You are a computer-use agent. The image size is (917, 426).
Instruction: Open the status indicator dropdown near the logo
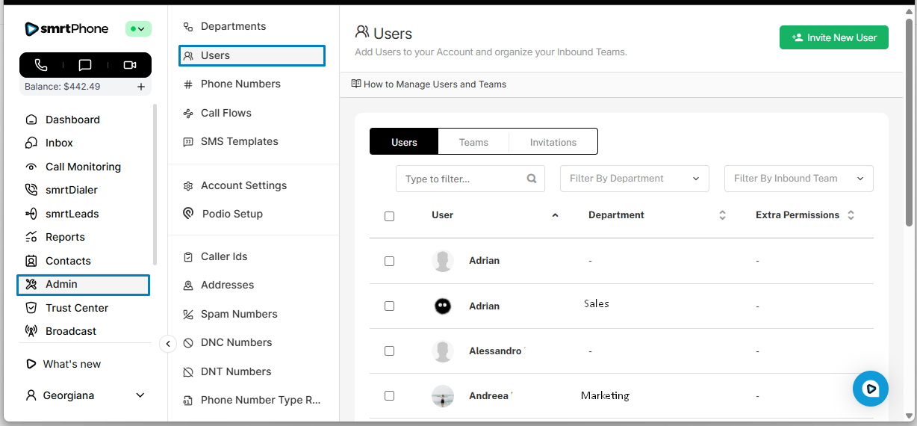(x=138, y=29)
